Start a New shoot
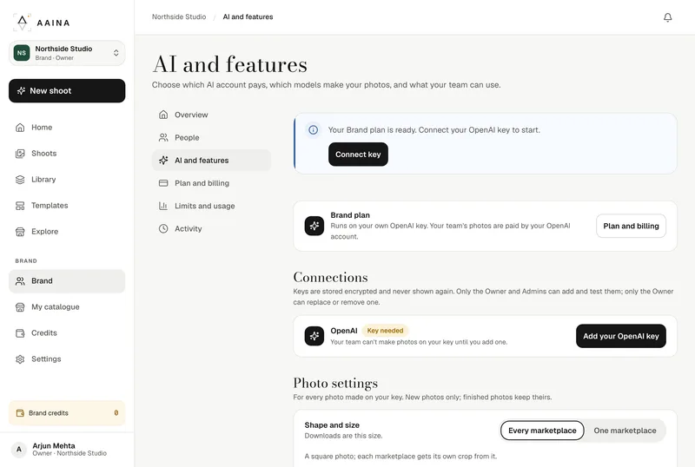695x467 pixels. tap(67, 91)
